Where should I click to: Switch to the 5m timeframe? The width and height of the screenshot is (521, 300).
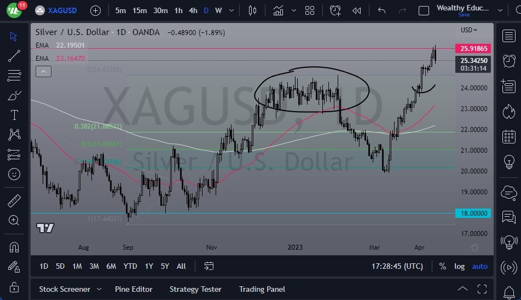(120, 10)
